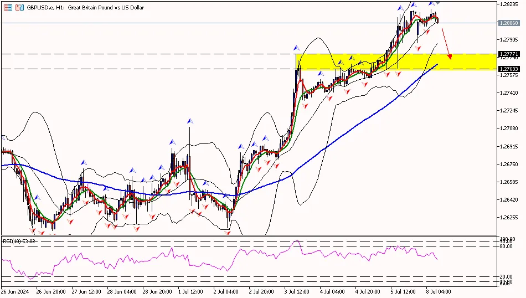Click the 1.28235 price on the price scale
The image size is (526, 298).
click(509, 4)
